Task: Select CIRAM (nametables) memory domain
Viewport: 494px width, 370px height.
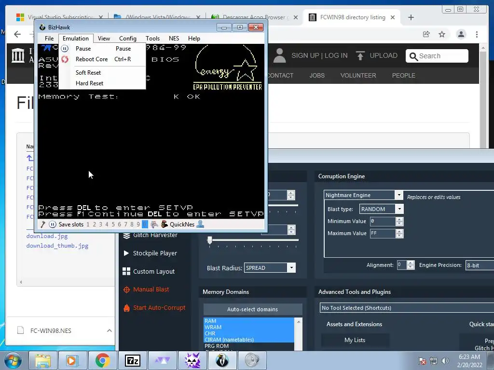Action: pos(249,340)
